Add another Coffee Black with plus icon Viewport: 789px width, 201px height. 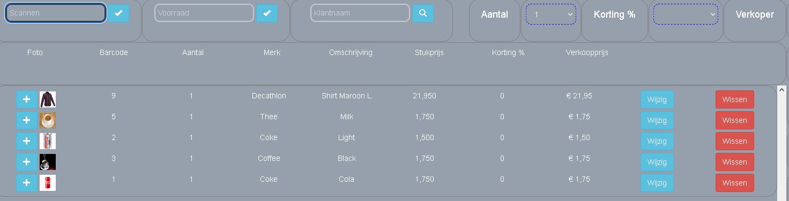tap(27, 162)
